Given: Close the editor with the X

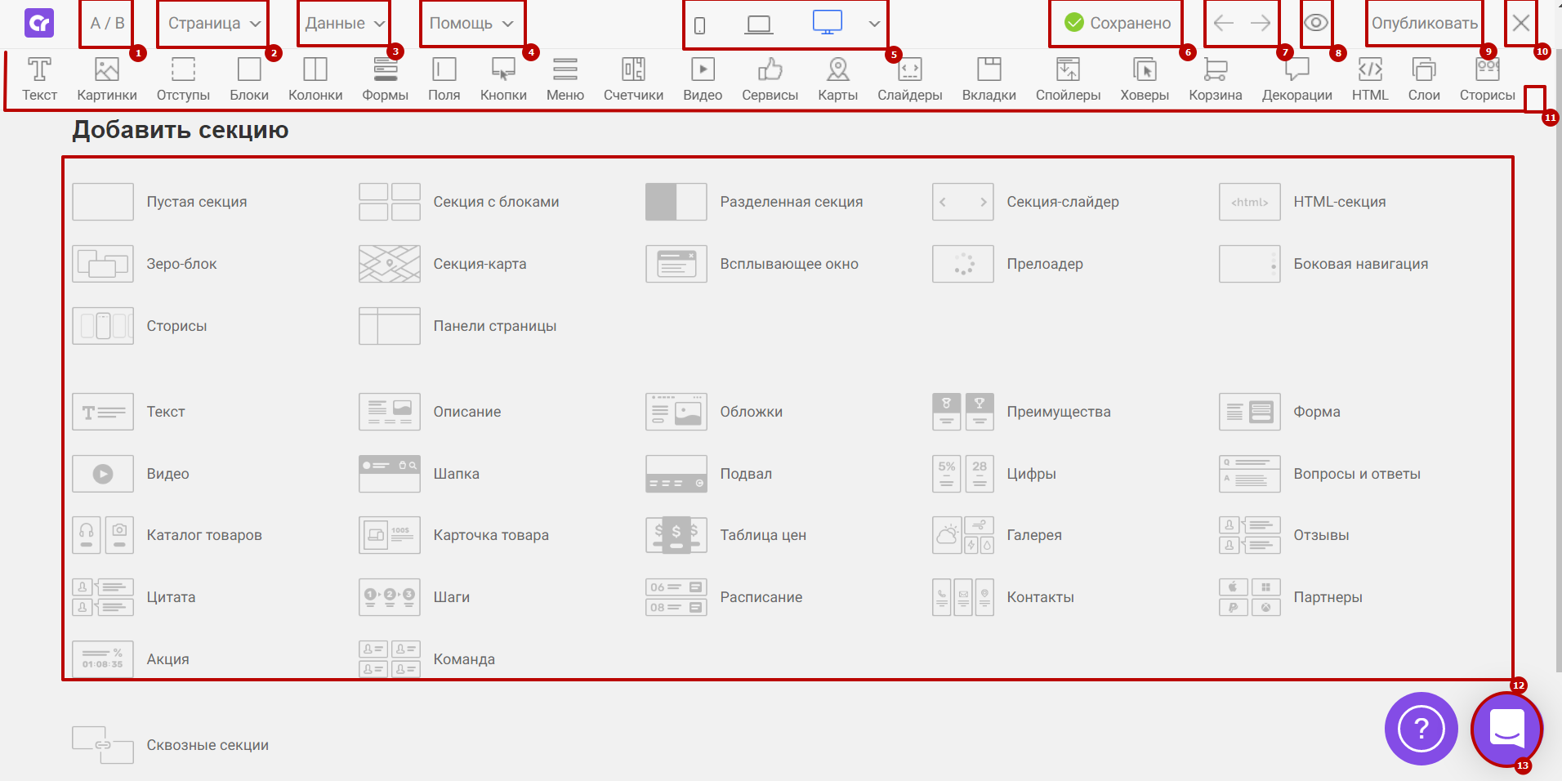Looking at the screenshot, I should [1520, 23].
